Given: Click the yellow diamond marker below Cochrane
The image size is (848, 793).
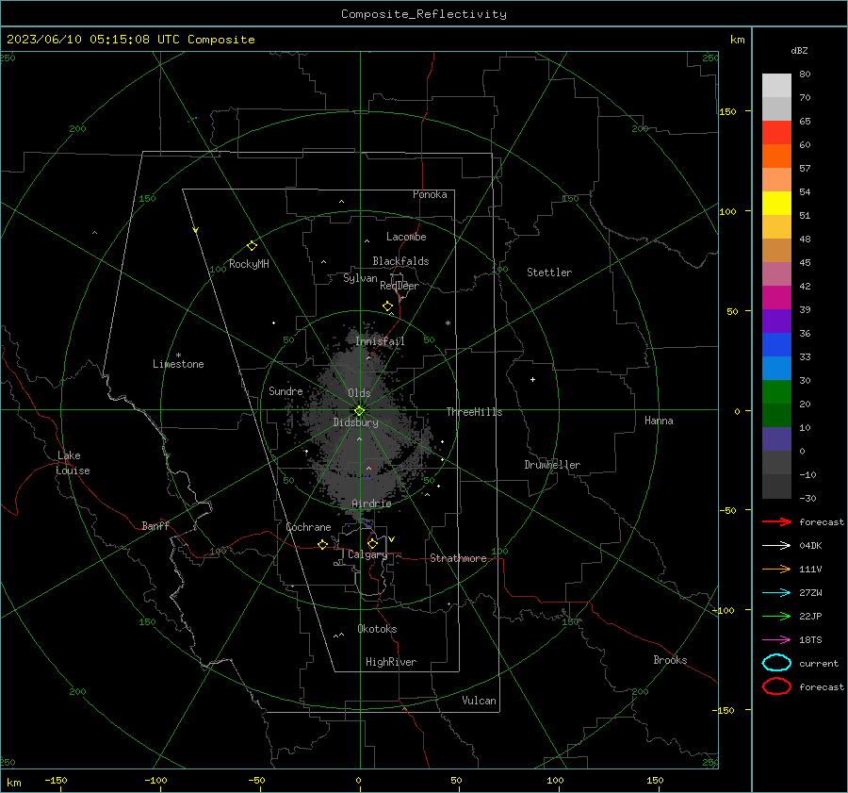Looking at the screenshot, I should 323,544.
